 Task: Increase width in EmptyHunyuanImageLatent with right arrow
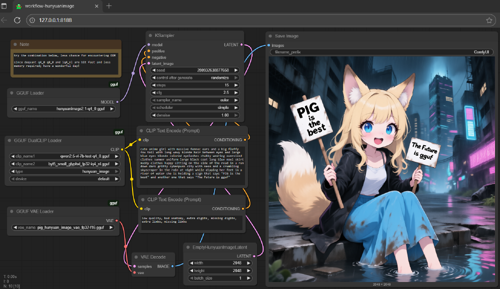pos(249,263)
